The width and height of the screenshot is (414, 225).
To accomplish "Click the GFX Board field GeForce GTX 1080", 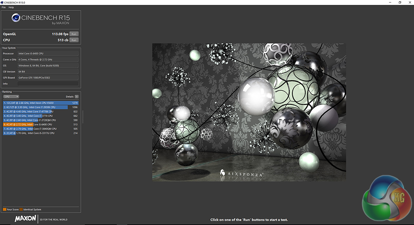I will click(x=48, y=78).
